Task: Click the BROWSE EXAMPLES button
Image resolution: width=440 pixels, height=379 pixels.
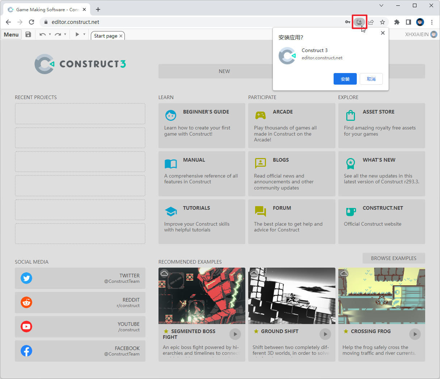Action: (394, 258)
